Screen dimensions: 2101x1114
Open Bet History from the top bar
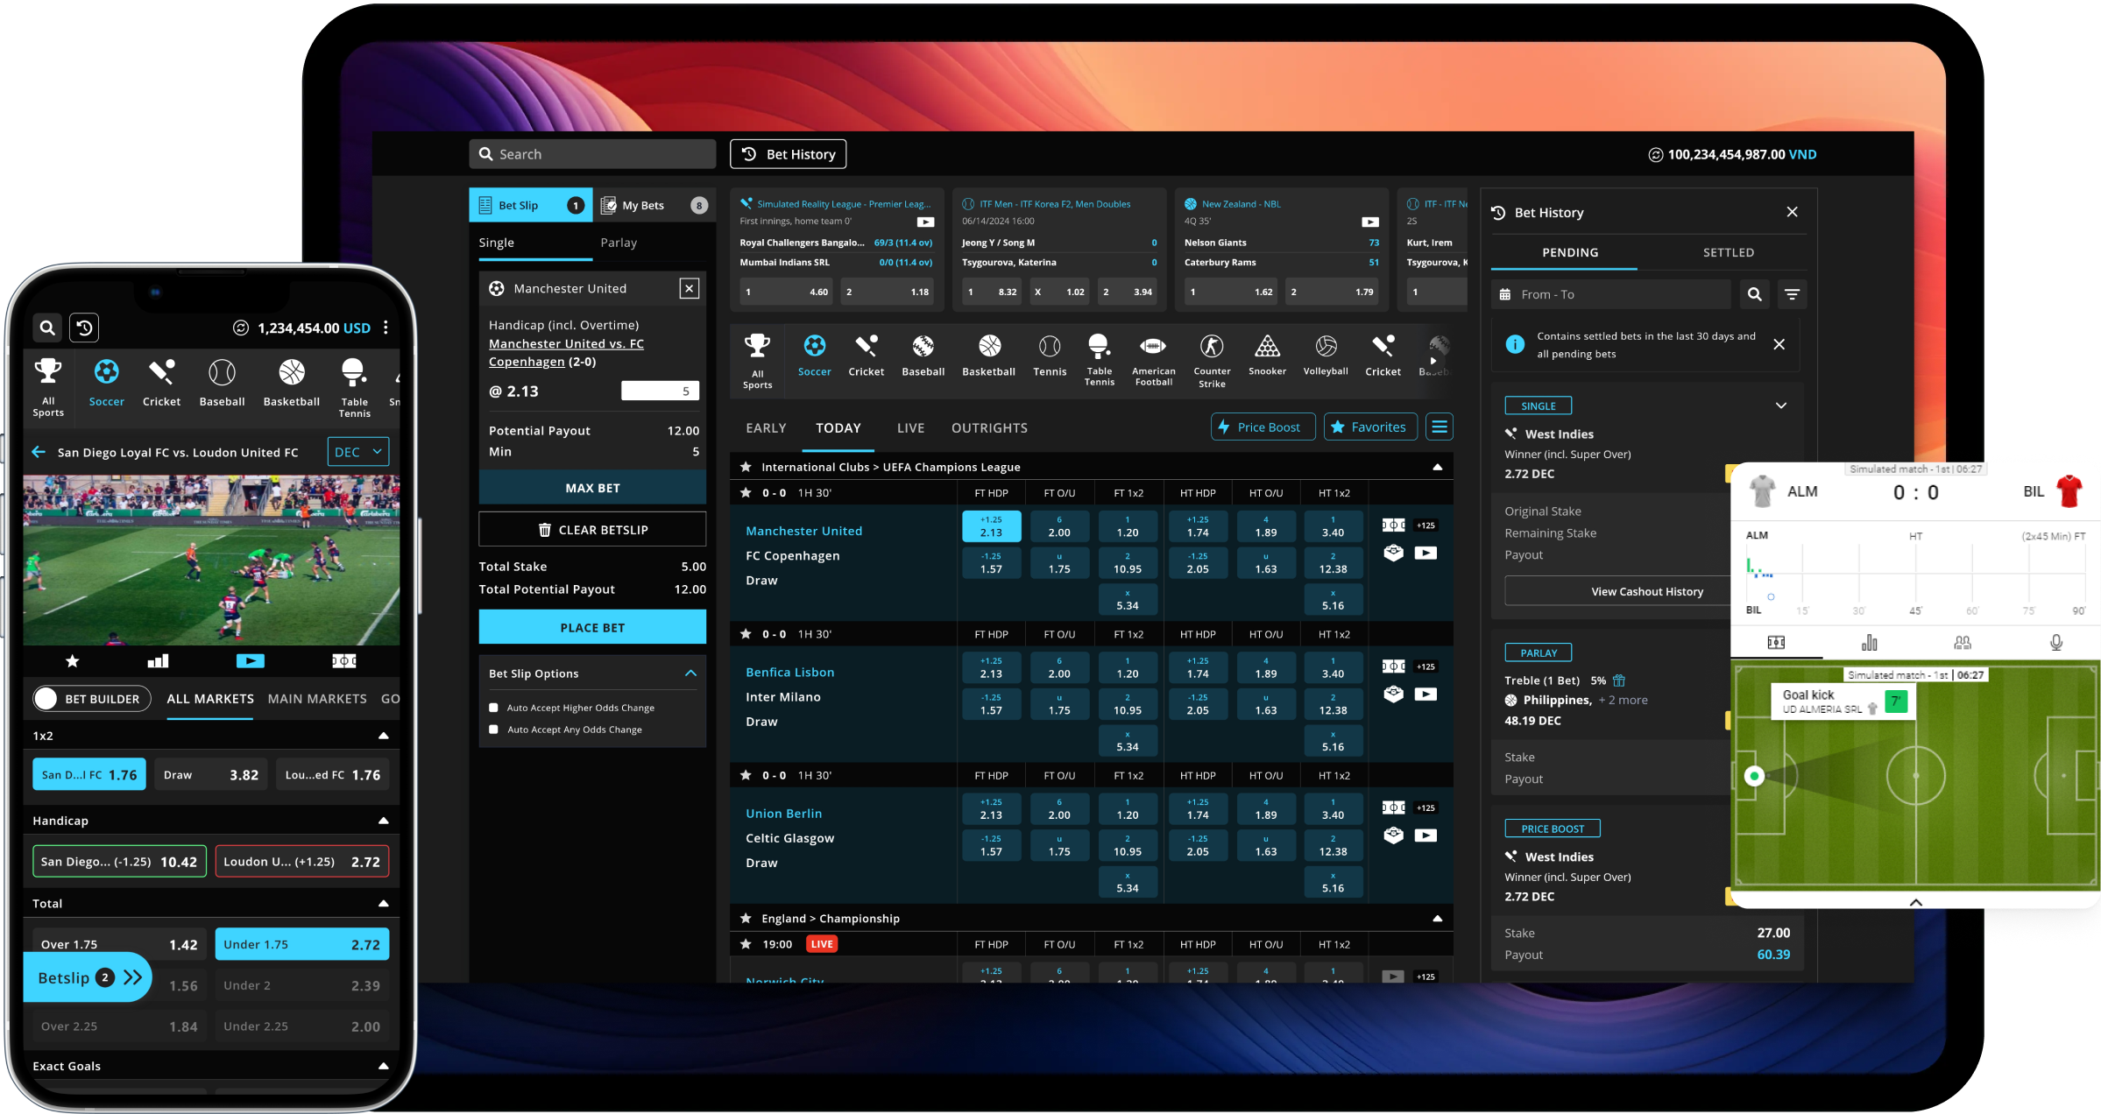[788, 154]
